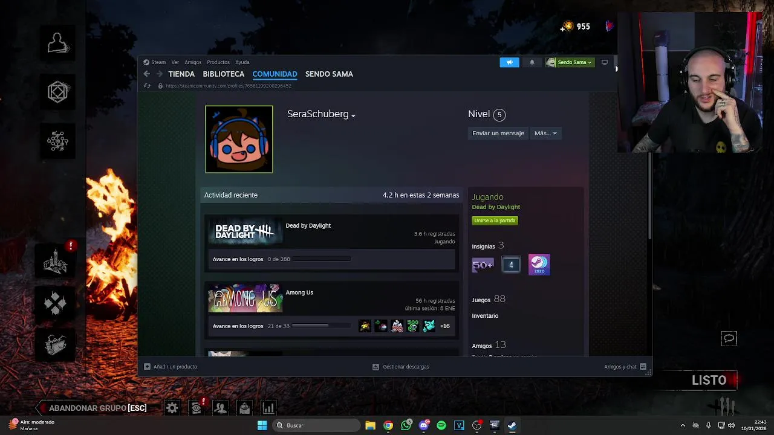The image size is (774, 435).
Task: Open the Dead by Daylight game banner
Action: [x=246, y=232]
